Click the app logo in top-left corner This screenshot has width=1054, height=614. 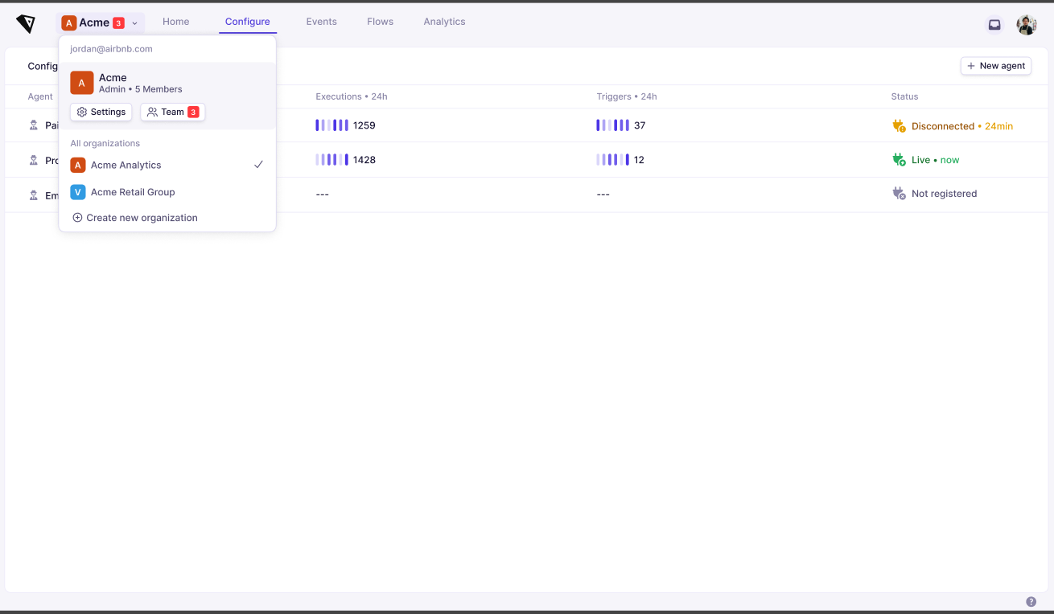coord(26,24)
